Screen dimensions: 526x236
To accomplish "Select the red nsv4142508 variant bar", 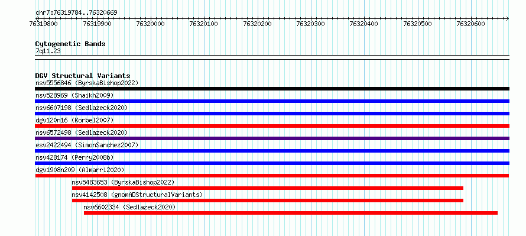I will [x=268, y=201].
